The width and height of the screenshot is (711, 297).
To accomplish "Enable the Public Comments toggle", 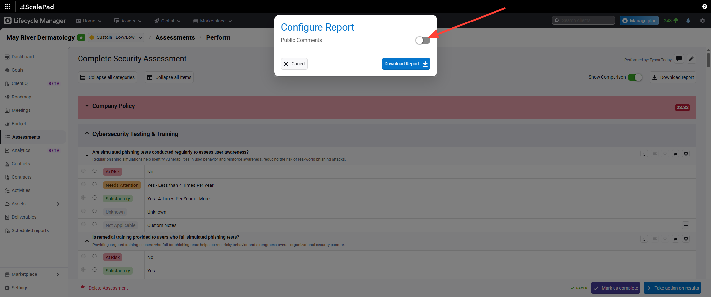I will point(422,40).
